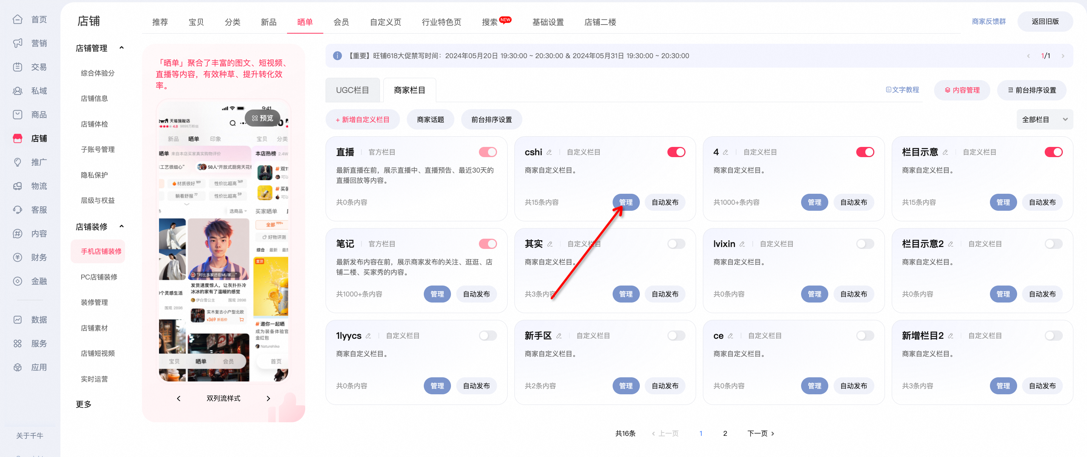Open the 物流 logistics truck icon

[17, 186]
